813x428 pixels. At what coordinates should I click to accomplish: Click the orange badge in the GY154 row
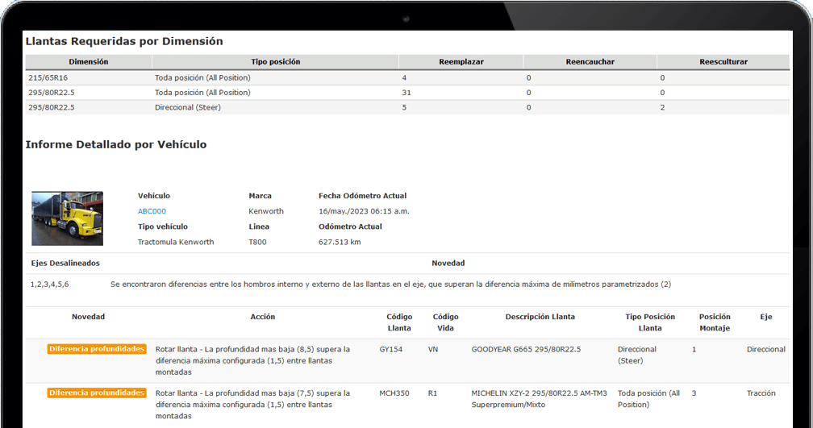tap(97, 349)
